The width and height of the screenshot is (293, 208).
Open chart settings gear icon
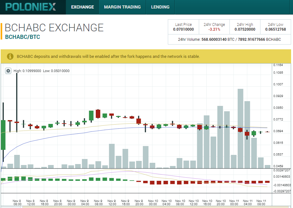point(8,71)
